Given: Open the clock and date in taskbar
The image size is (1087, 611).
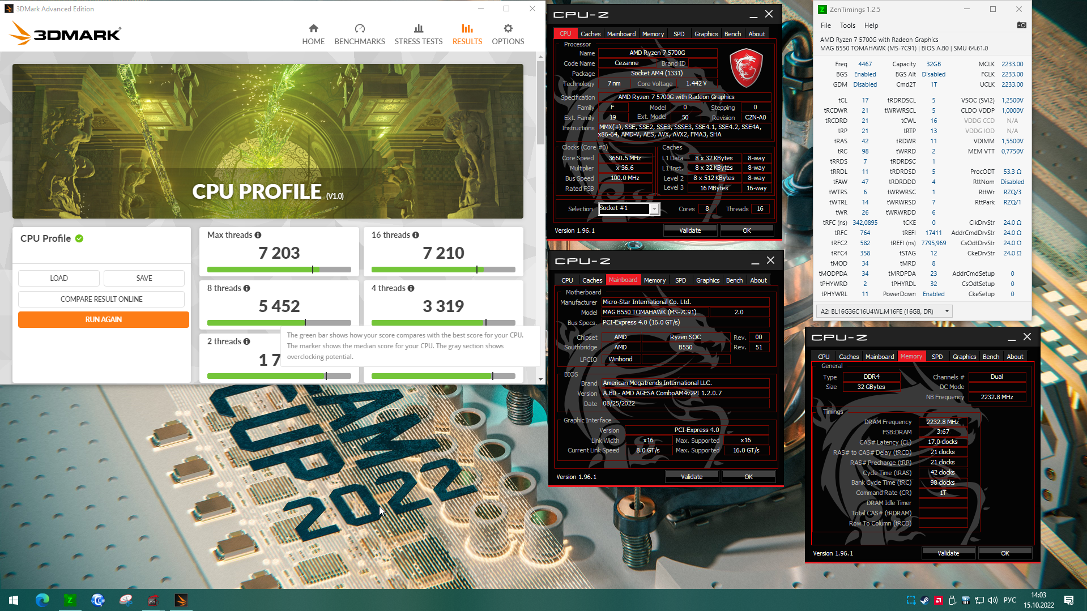Looking at the screenshot, I should click(1039, 600).
